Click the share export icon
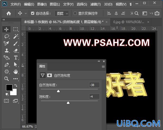This screenshot has width=163, height=130. 157,13
